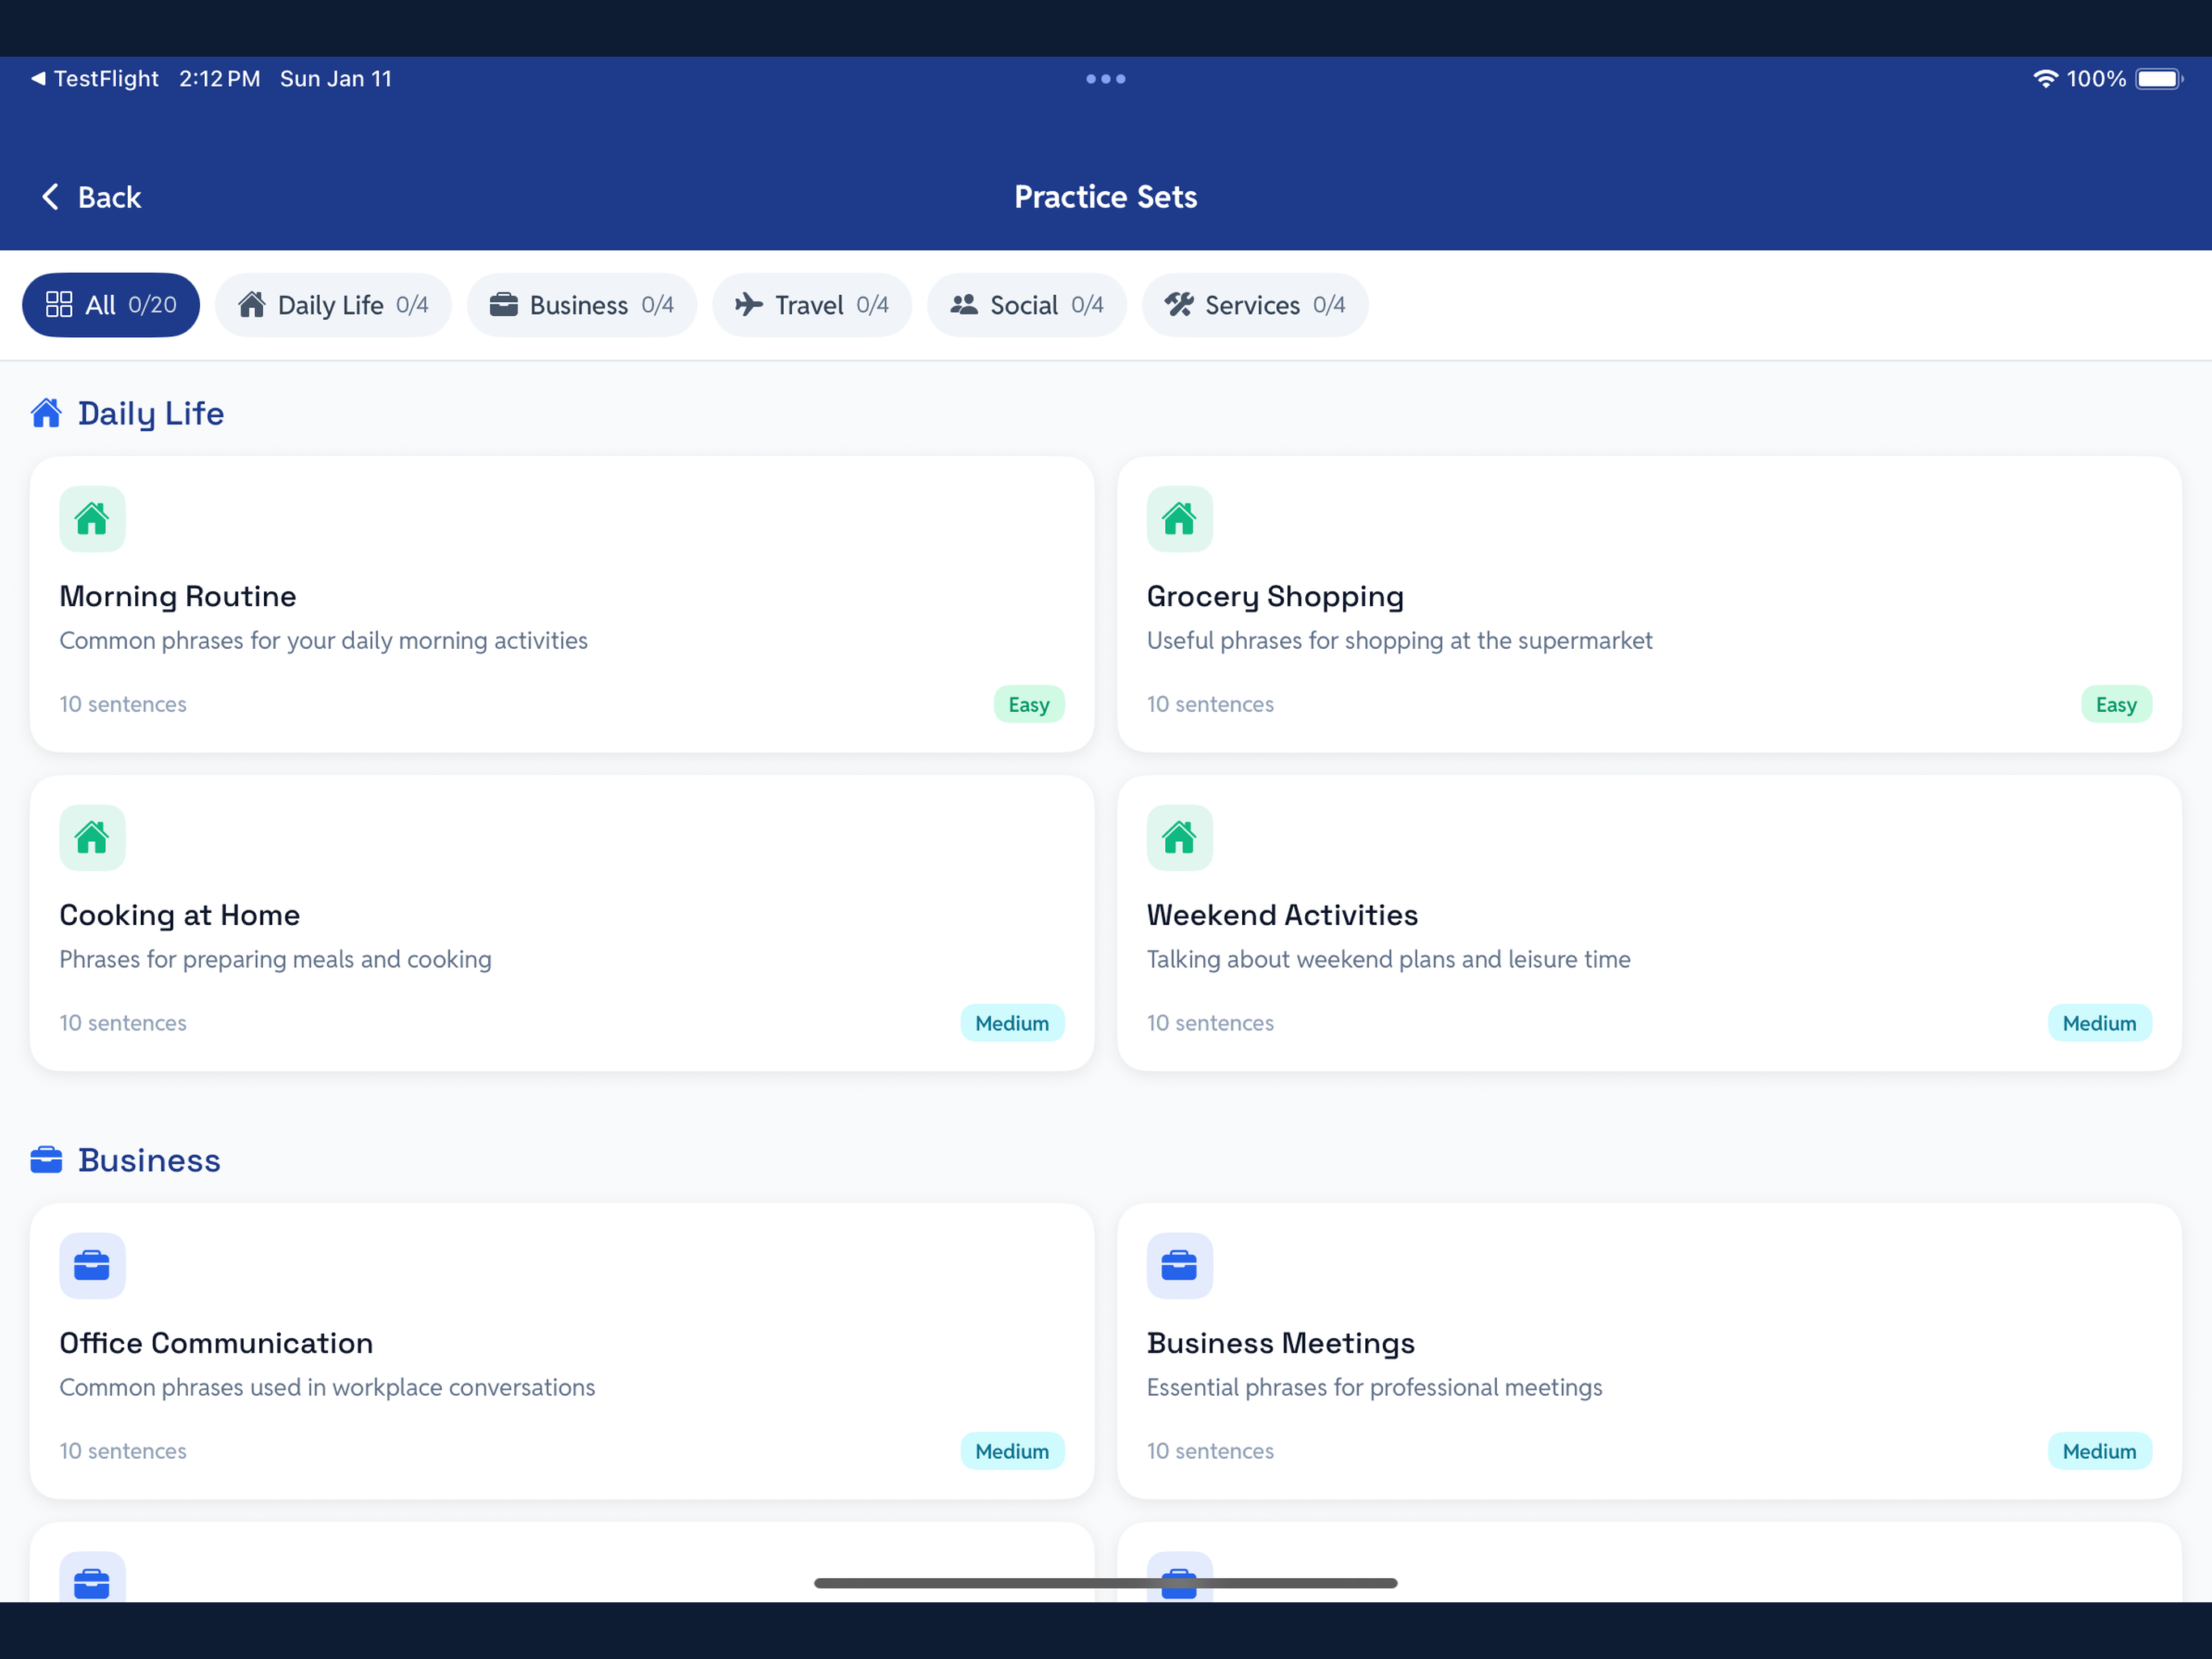Go back using the Back chevron
This screenshot has width=2212, height=1659.
coord(50,196)
